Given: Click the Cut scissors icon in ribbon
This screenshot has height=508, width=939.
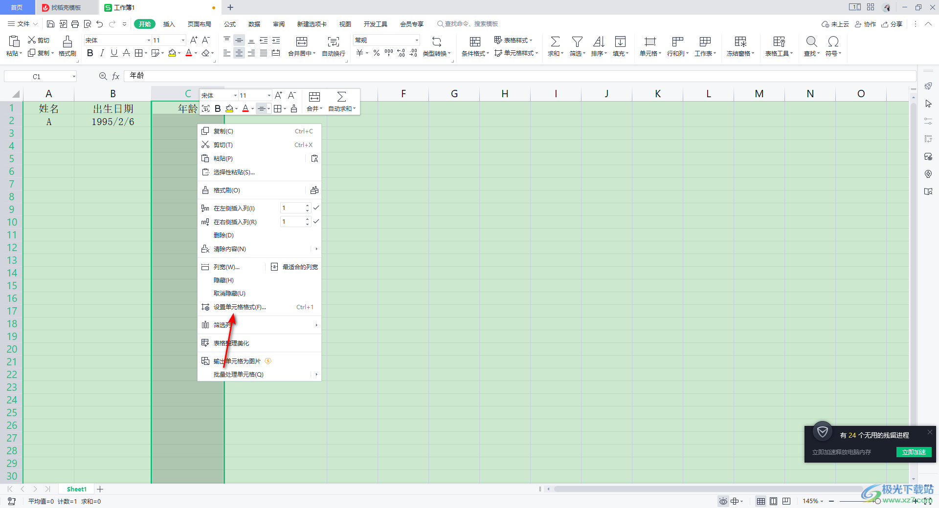Looking at the screenshot, I should [32, 40].
